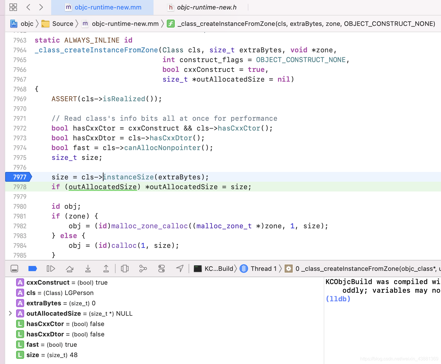The height and width of the screenshot is (364, 441).
Task: Select Thread 1 in debug bar
Action: pyautogui.click(x=258, y=269)
